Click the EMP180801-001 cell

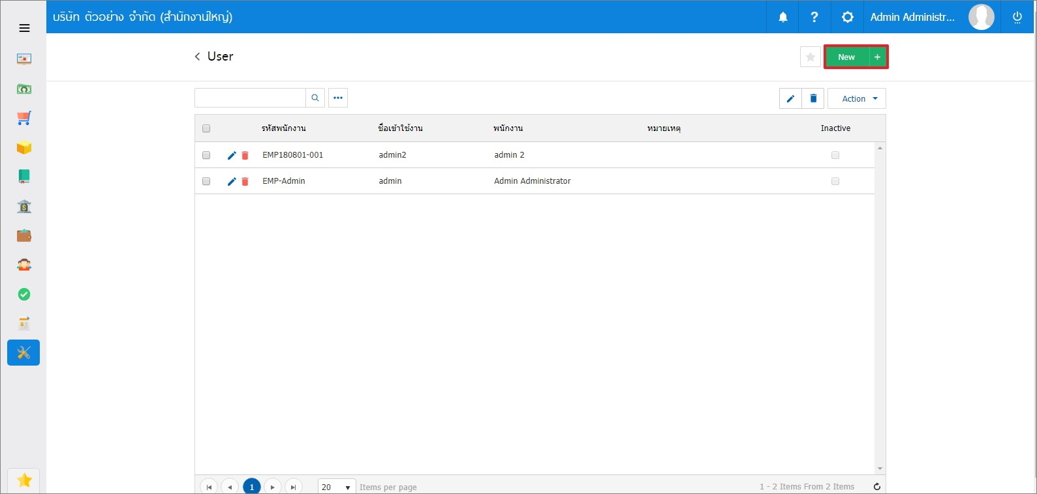(x=293, y=155)
